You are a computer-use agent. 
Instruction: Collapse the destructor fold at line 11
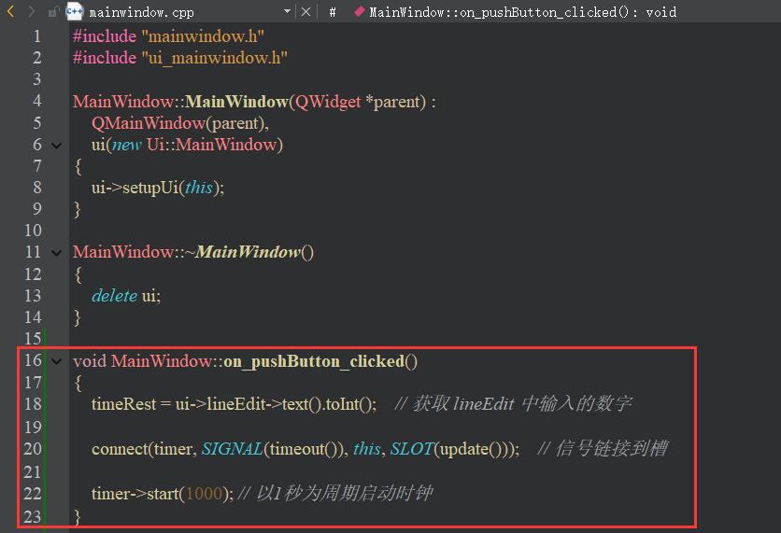pos(57,252)
